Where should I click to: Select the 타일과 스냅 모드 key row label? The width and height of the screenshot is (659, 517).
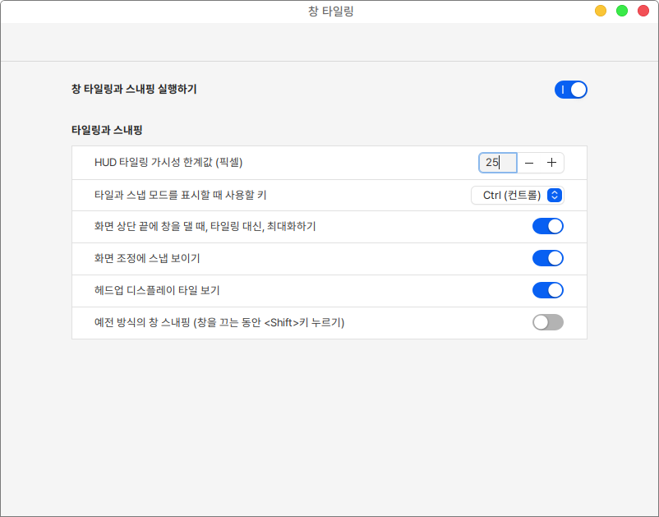click(x=180, y=195)
